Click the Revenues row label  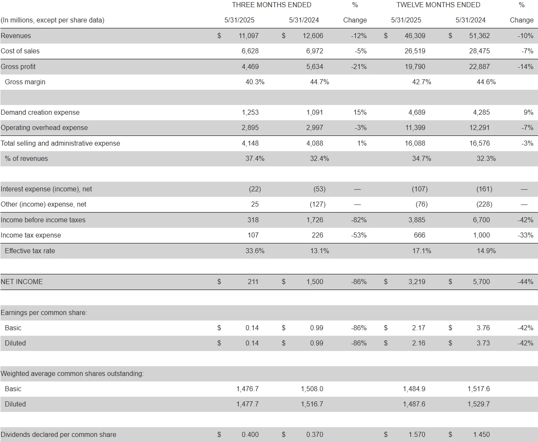click(16, 36)
